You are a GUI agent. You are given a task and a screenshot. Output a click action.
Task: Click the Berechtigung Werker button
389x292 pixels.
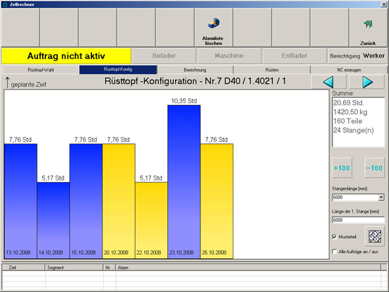(357, 56)
